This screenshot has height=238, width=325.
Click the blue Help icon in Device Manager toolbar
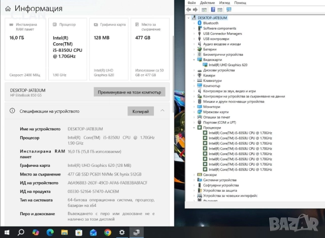point(213,10)
